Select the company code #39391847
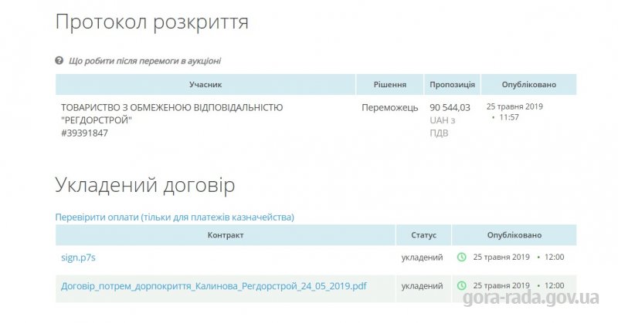Screen dimensions: 618x323 click(x=84, y=133)
